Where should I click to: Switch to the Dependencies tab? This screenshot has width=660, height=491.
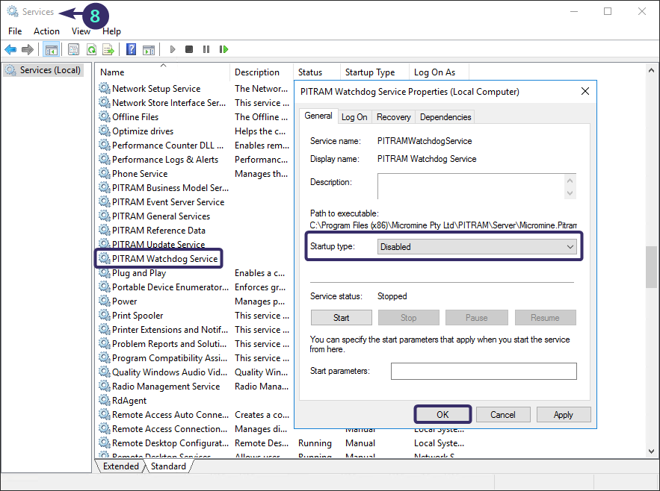(x=445, y=116)
